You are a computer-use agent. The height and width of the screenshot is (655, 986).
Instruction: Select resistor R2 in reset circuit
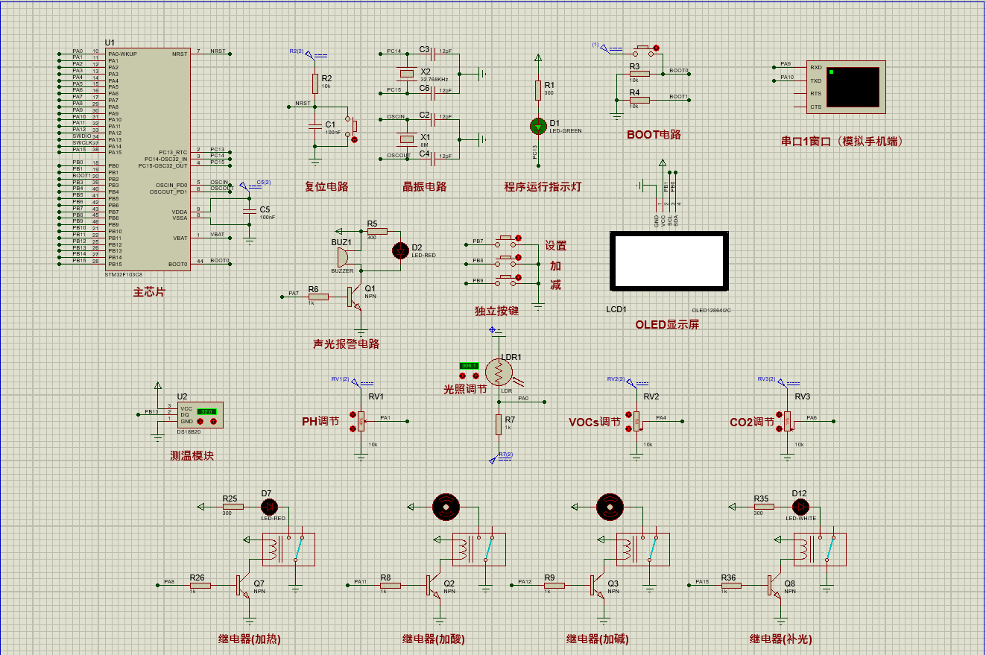pyautogui.click(x=315, y=83)
